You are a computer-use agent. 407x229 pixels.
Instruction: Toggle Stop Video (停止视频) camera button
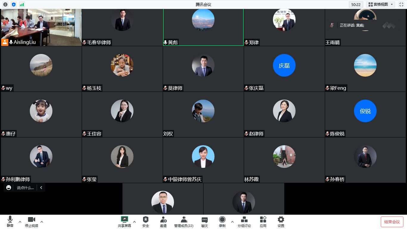coord(31,222)
